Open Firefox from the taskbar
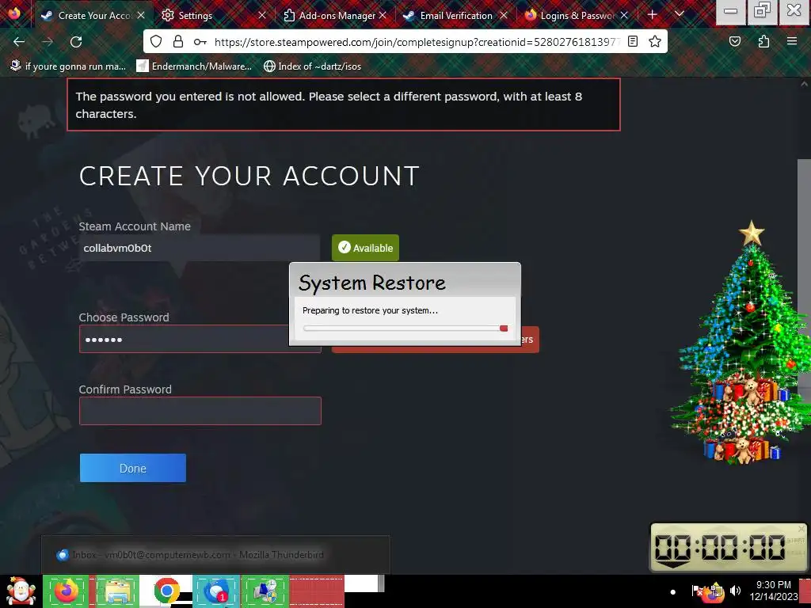Viewport: 811px width, 608px height. point(67,591)
